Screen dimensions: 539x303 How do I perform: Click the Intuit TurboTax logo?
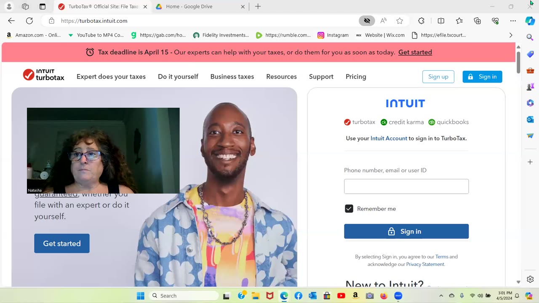[x=43, y=75]
